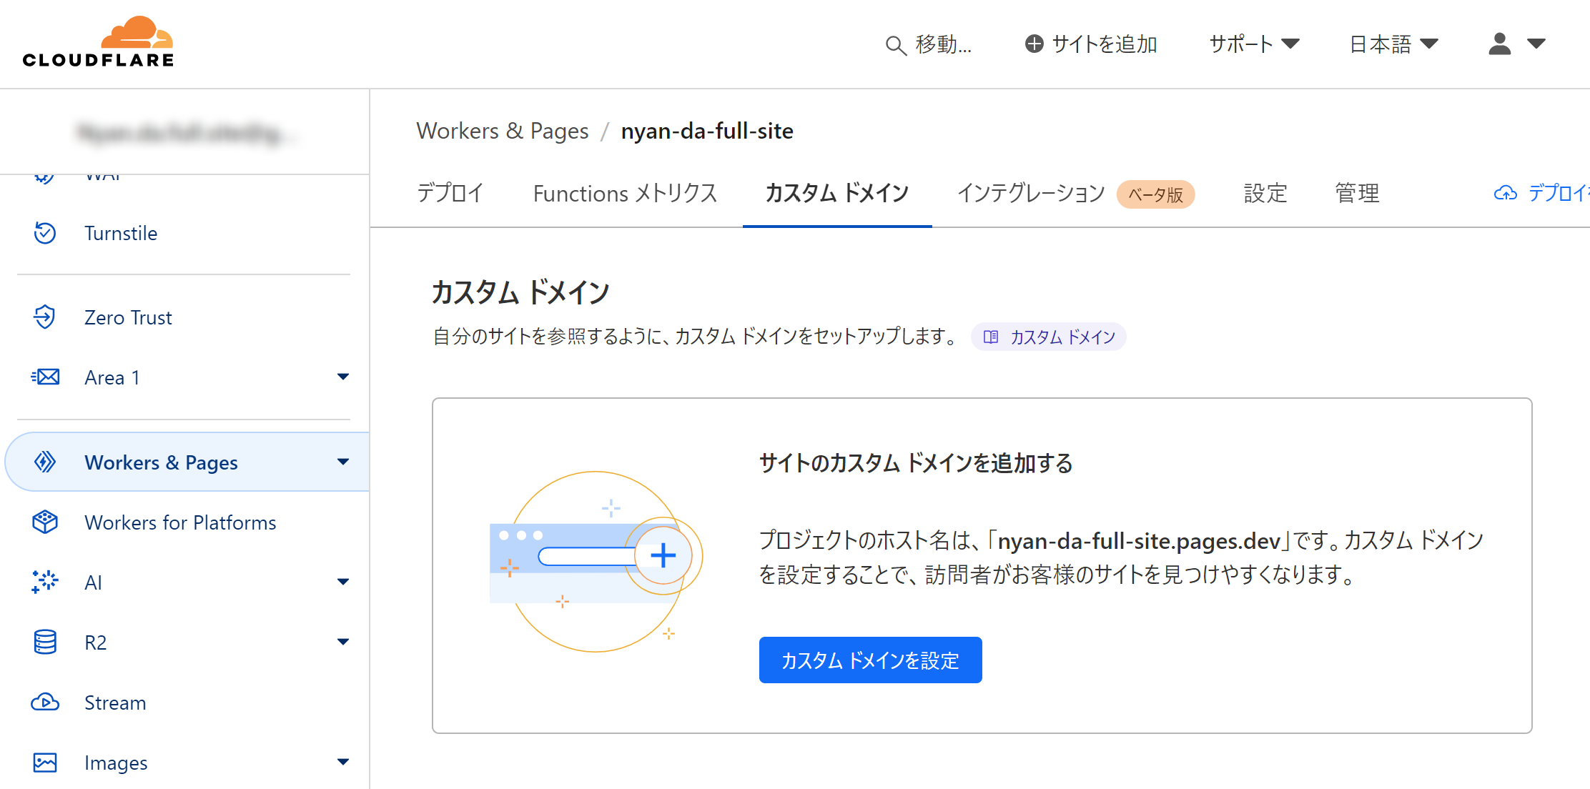Image resolution: width=1590 pixels, height=789 pixels.
Task: Click the Turnstile icon
Action: point(44,233)
